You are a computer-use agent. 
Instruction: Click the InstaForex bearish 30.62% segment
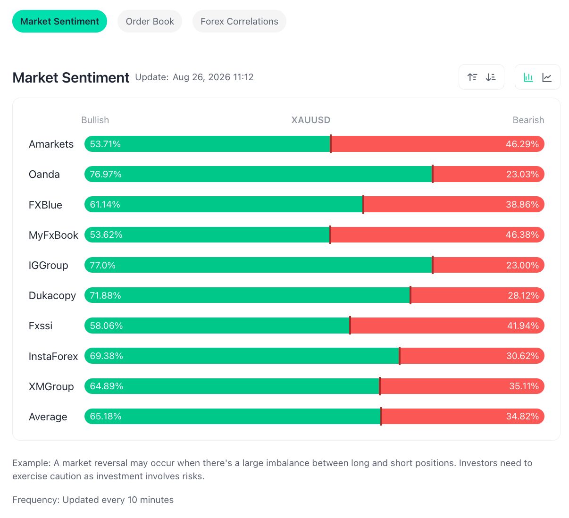pos(472,356)
